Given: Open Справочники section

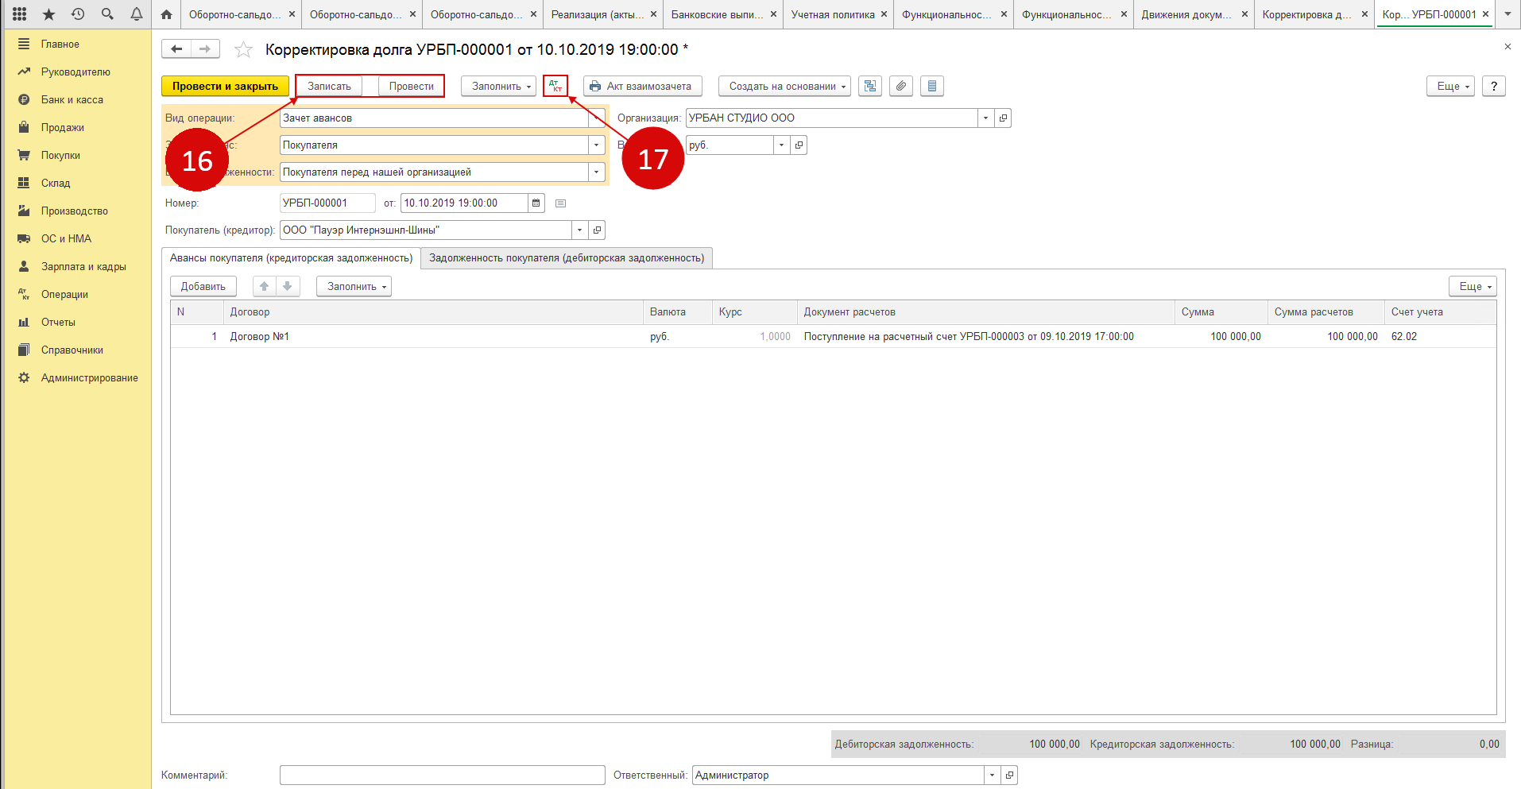Looking at the screenshot, I should click(72, 350).
